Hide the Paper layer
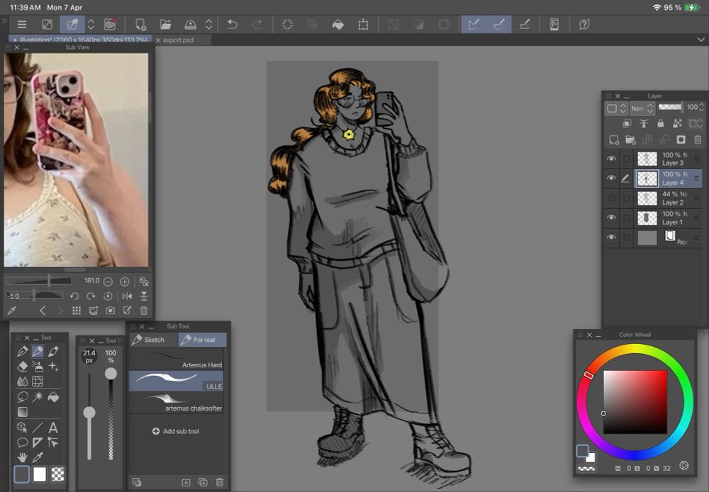The image size is (709, 492). click(611, 237)
